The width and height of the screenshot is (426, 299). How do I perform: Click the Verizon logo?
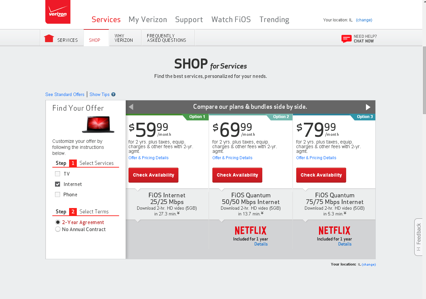pyautogui.click(x=58, y=12)
